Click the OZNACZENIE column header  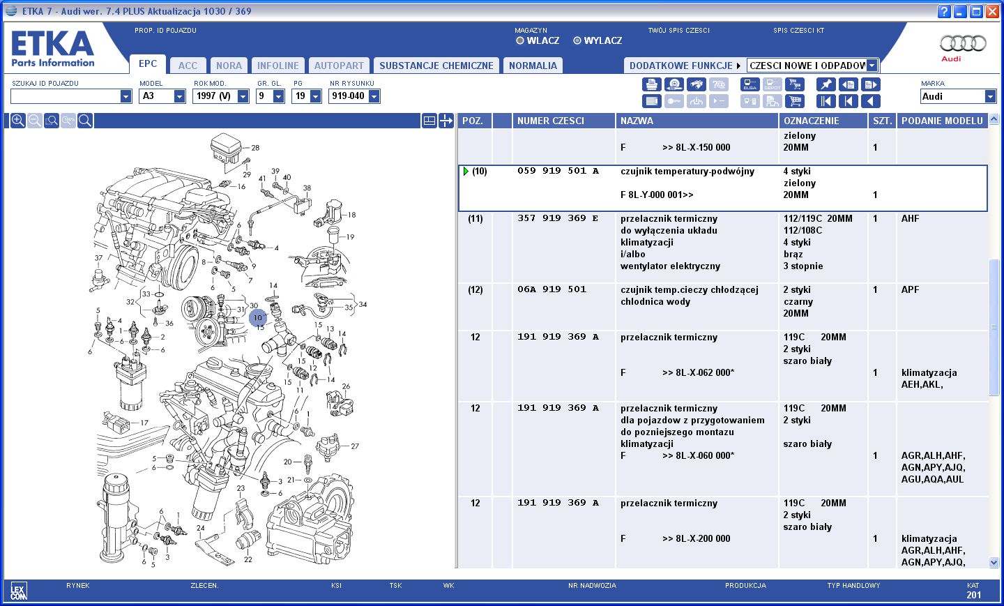(823, 121)
